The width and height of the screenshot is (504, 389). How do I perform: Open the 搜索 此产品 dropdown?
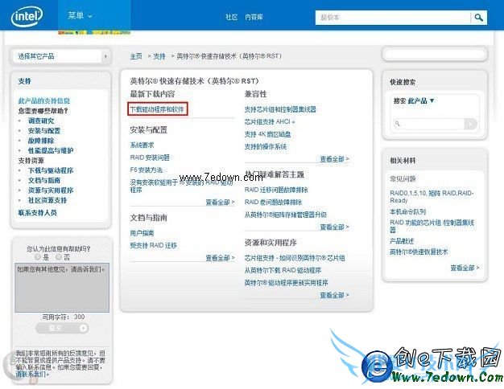pyautogui.click(x=414, y=100)
